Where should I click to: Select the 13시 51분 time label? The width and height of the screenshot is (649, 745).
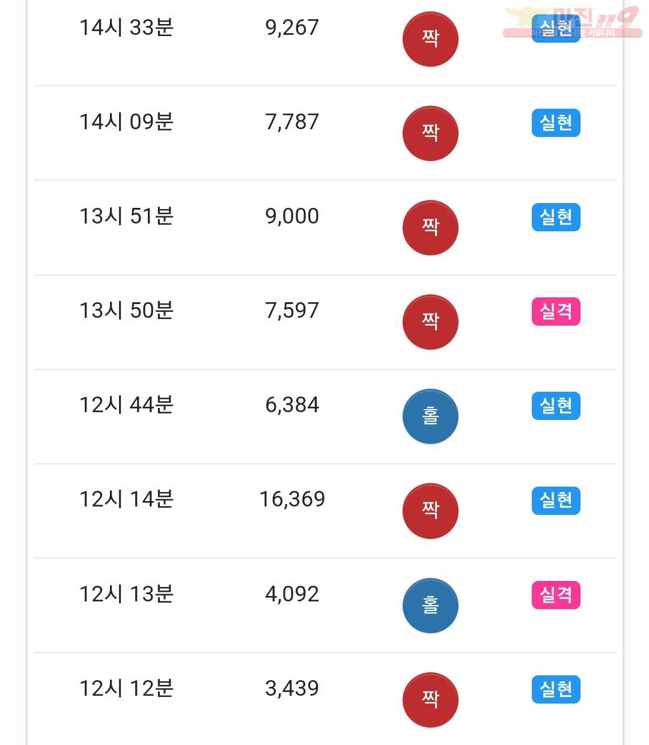tap(126, 216)
